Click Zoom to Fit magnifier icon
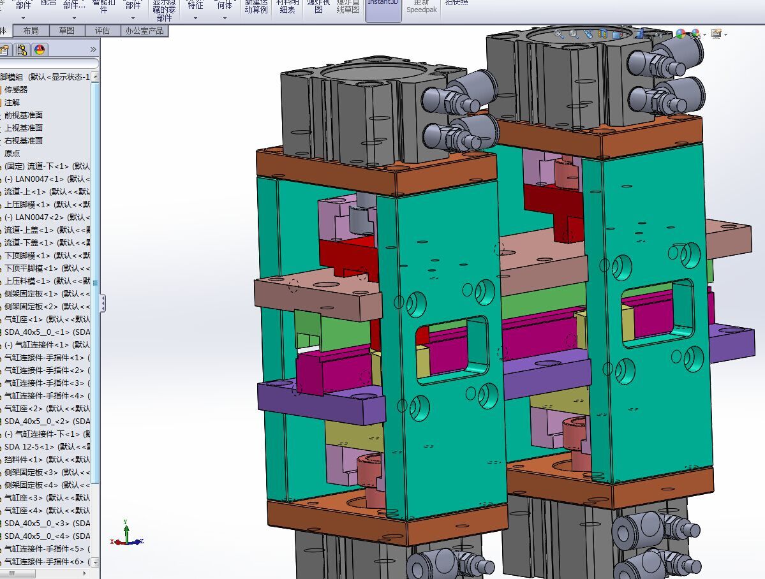 click(559, 34)
